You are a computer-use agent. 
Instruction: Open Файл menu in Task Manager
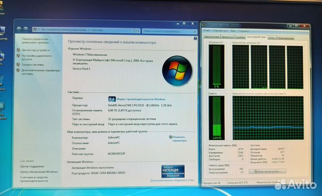(207, 31)
